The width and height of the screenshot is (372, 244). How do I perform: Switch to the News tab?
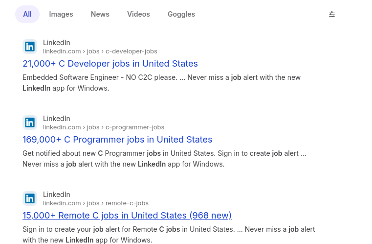tap(100, 14)
